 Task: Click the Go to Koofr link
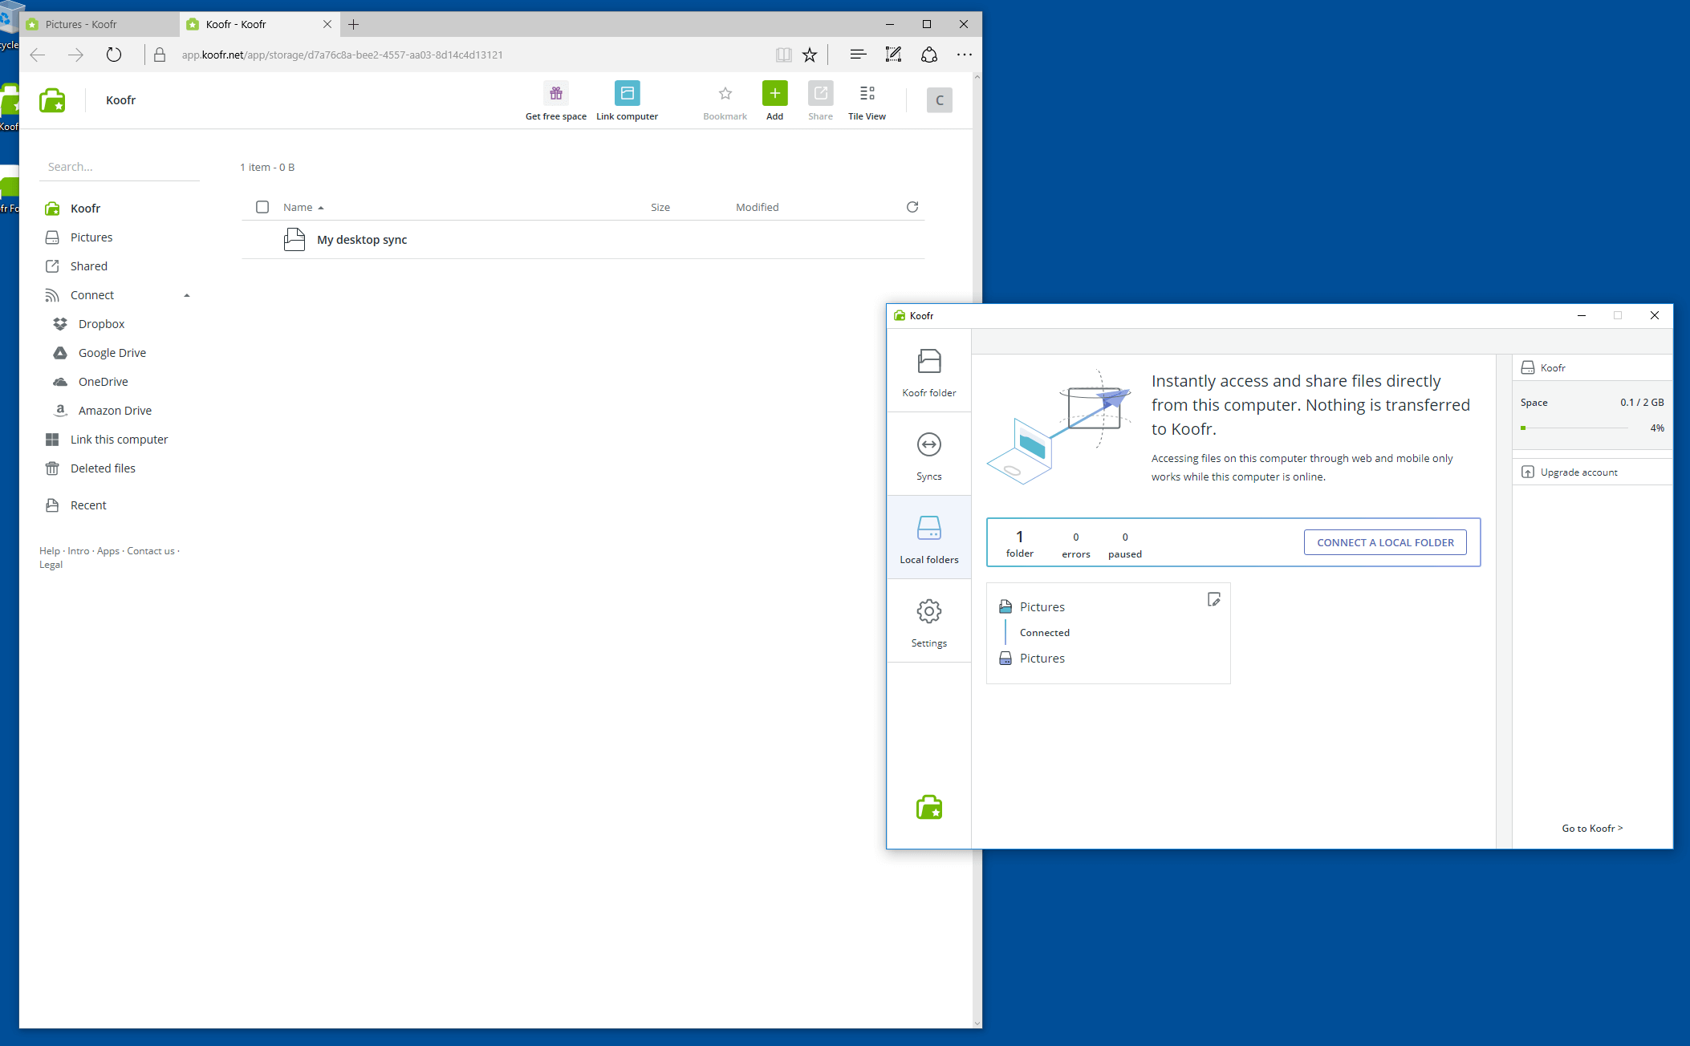coord(1591,828)
